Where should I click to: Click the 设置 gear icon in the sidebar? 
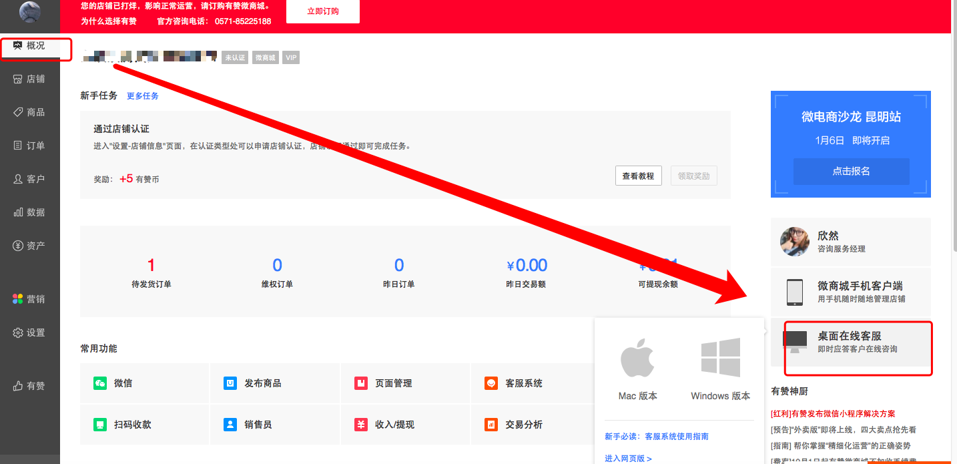coord(18,332)
